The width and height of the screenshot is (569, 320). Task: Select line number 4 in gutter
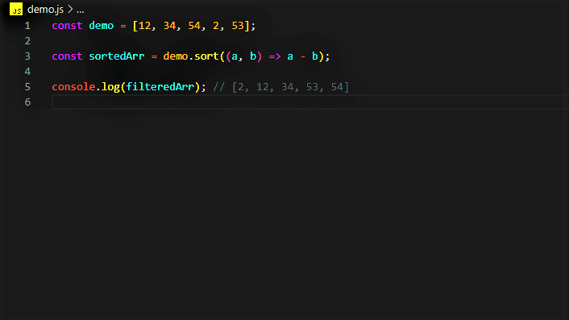pyautogui.click(x=27, y=72)
